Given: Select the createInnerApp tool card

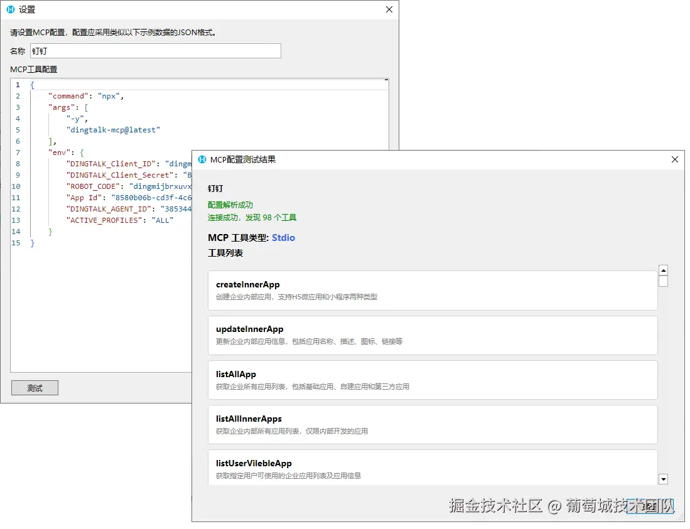Looking at the screenshot, I should click(433, 291).
